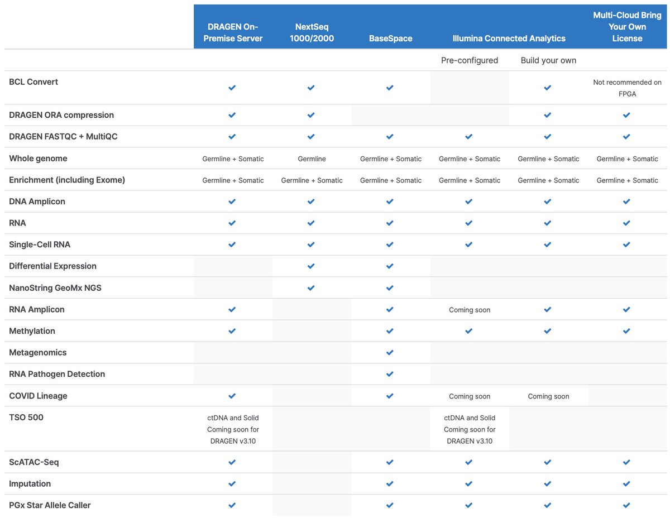Click the TSO 500 row label
Screen dimensions: 670x518
tap(26, 418)
